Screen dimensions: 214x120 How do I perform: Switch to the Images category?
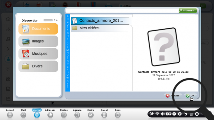tap(38, 41)
